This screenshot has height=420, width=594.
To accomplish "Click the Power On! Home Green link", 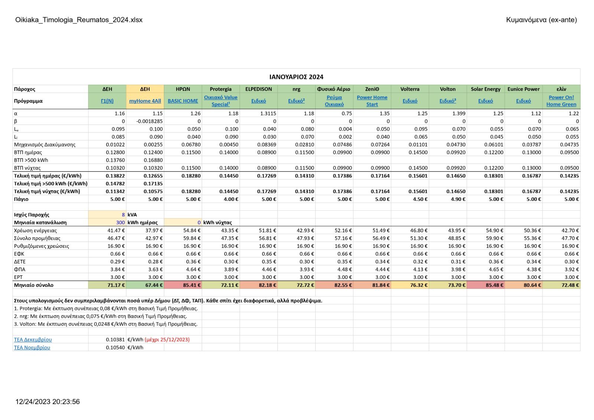I will pyautogui.click(x=561, y=101).
